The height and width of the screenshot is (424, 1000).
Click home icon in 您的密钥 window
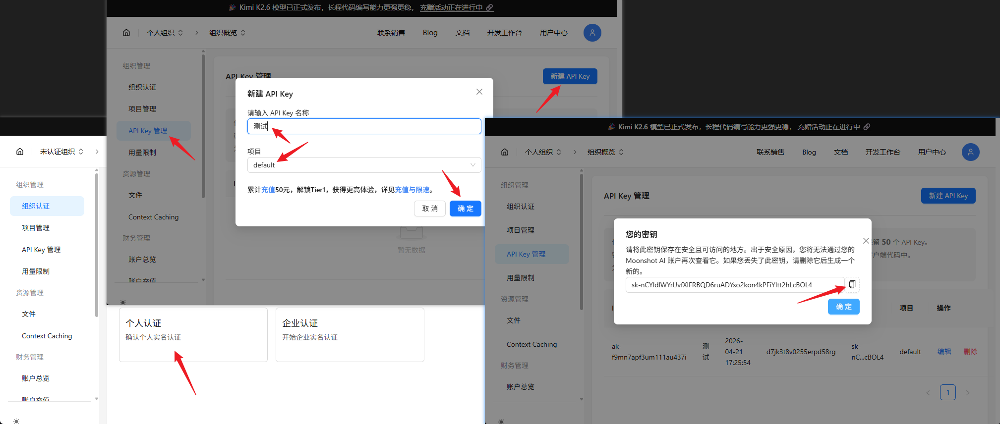[x=505, y=152]
